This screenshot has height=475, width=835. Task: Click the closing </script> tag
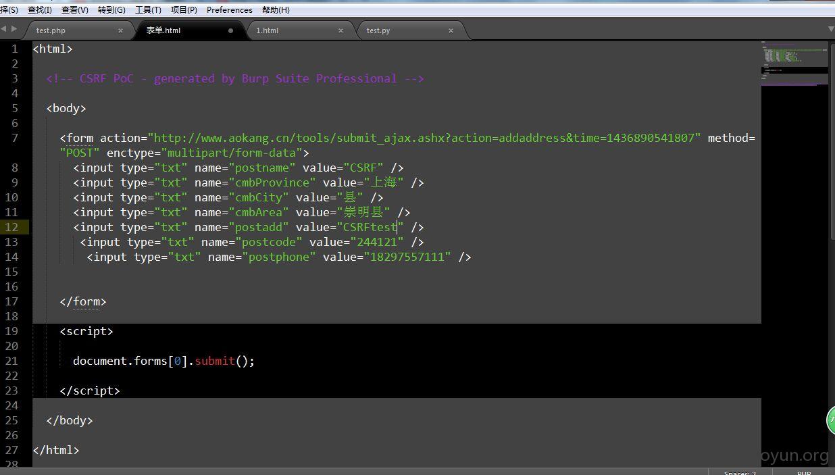90,391
